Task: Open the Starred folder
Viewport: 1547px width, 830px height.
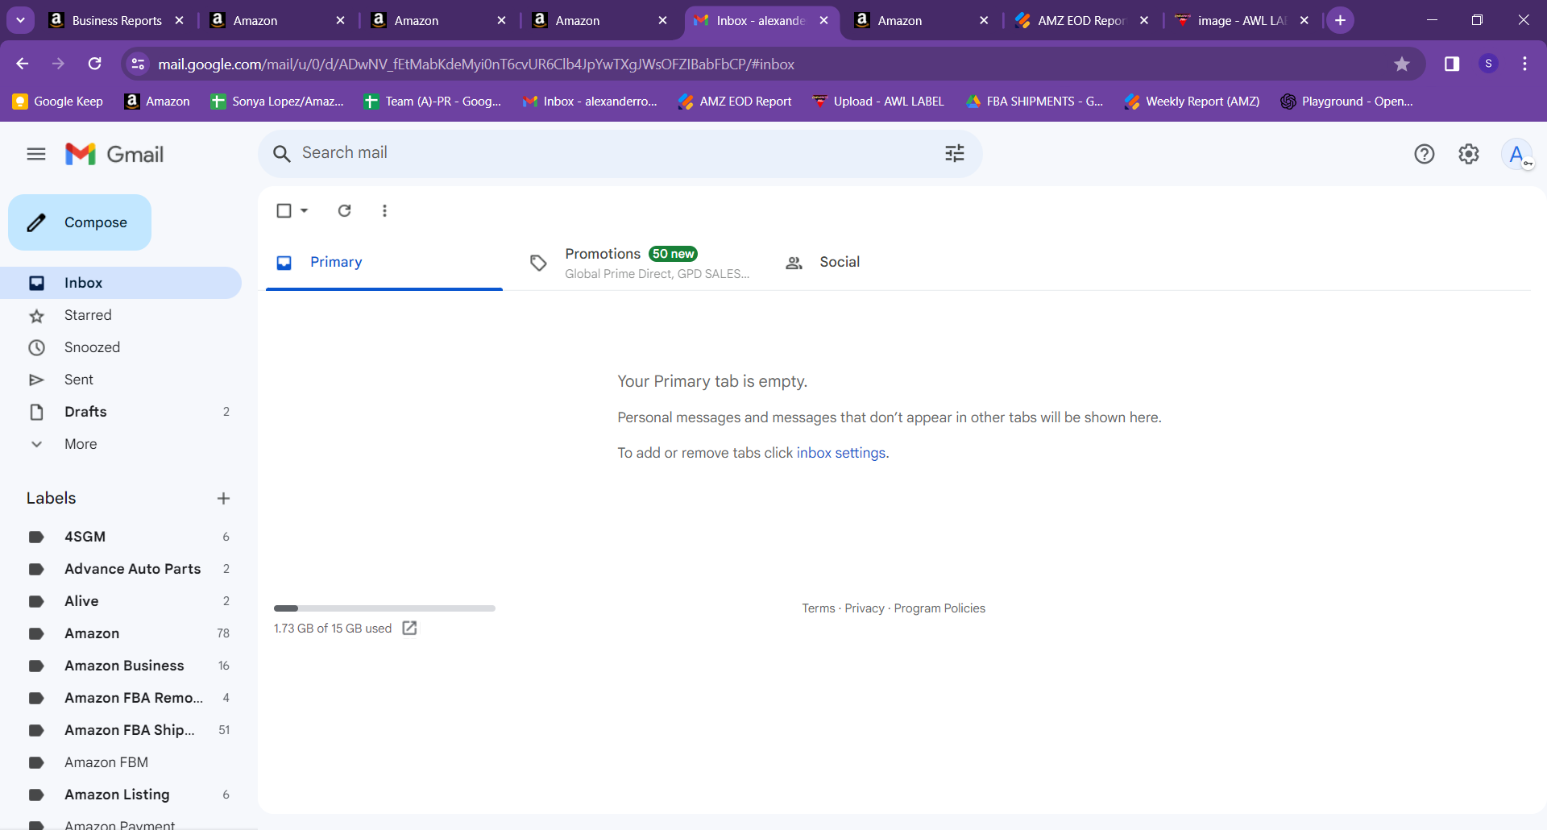Action: 121,315
